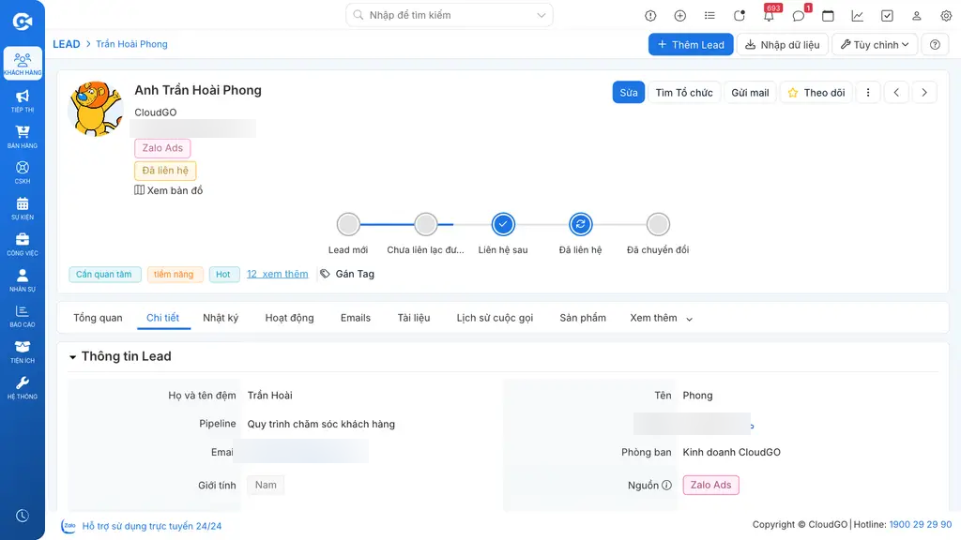Click the Nhập dữ liệu button
961x540 pixels.
pos(782,45)
